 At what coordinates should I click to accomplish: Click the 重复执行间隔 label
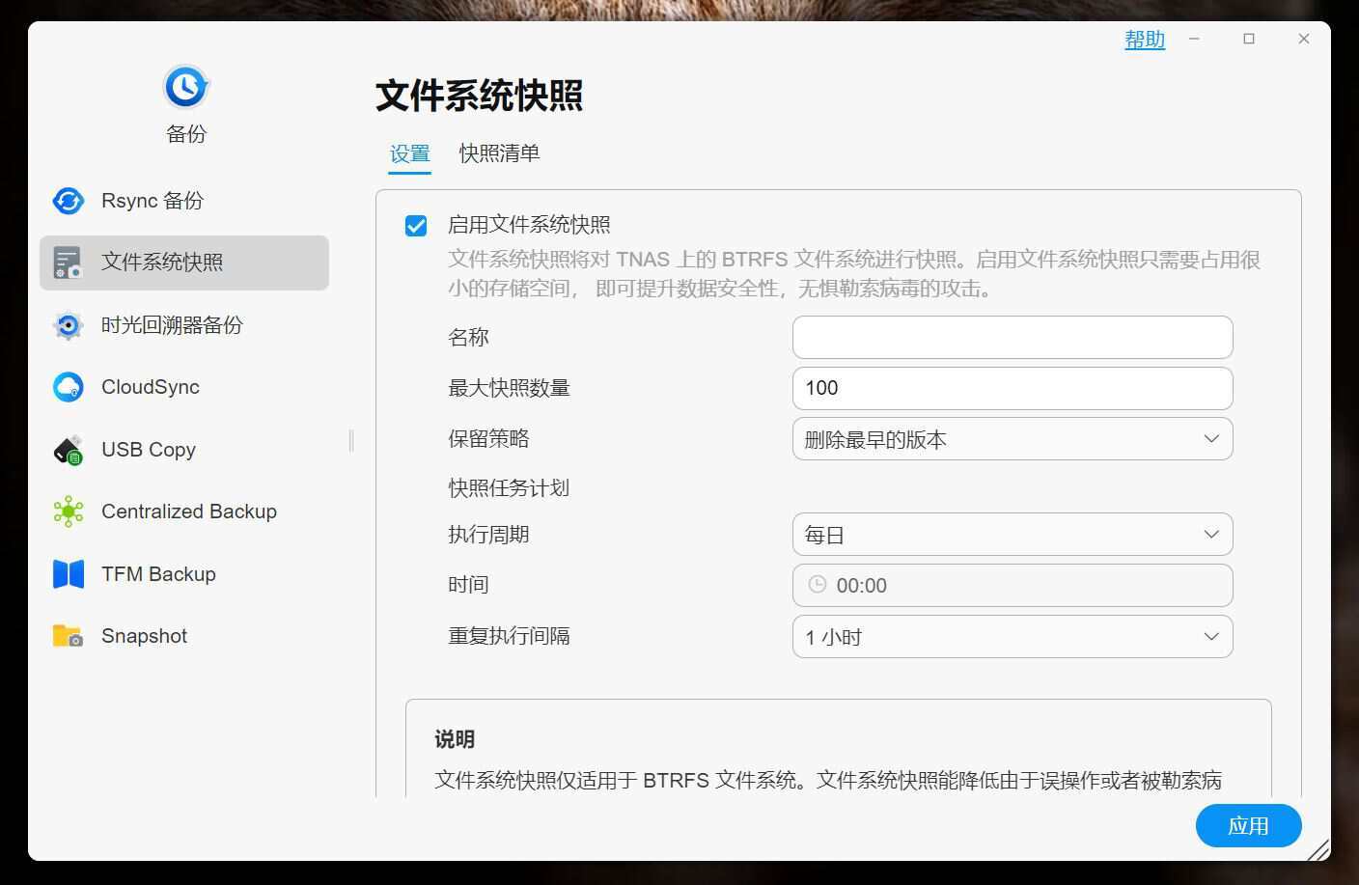[x=509, y=636]
